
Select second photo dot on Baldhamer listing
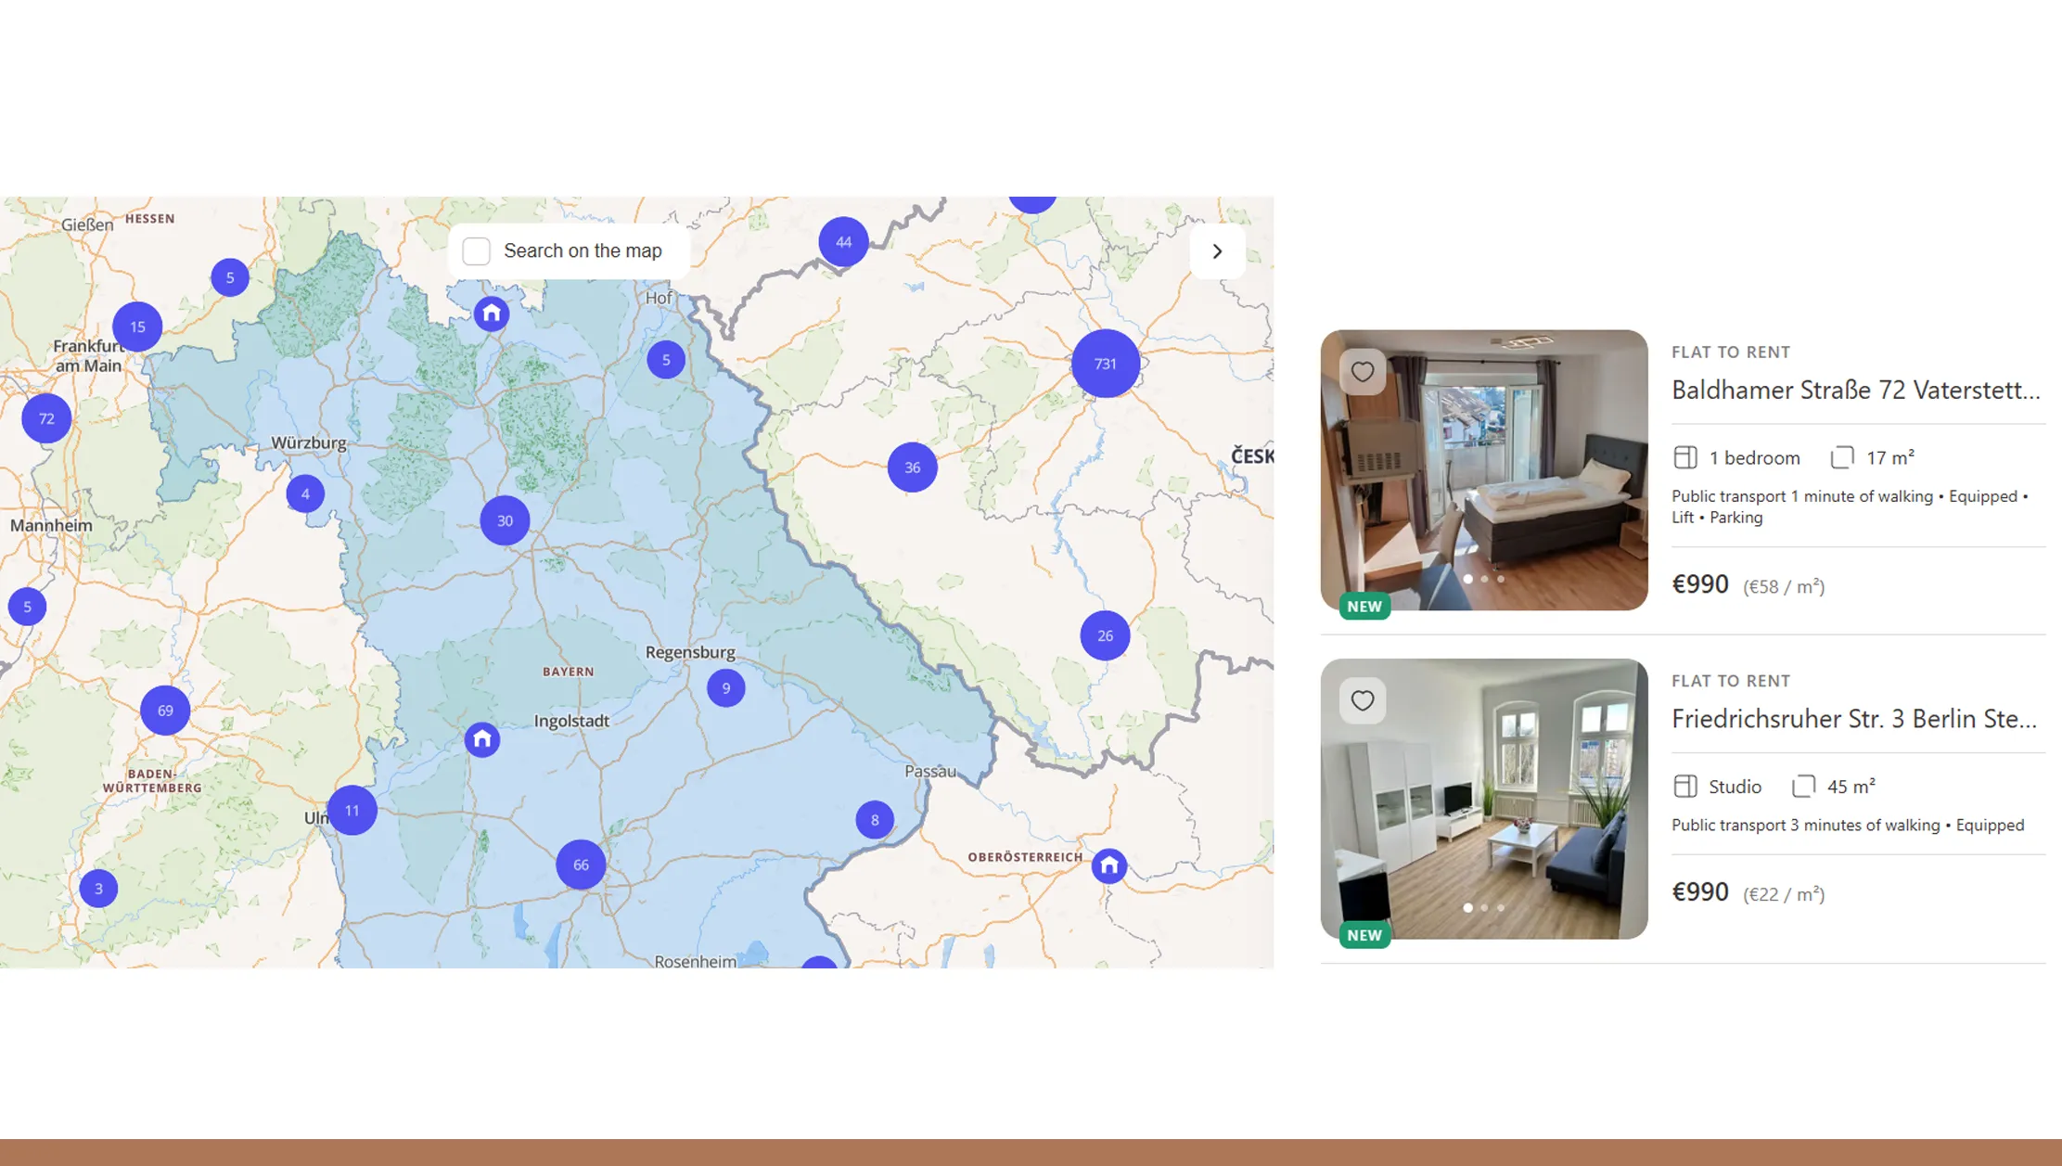pyautogui.click(x=1484, y=579)
